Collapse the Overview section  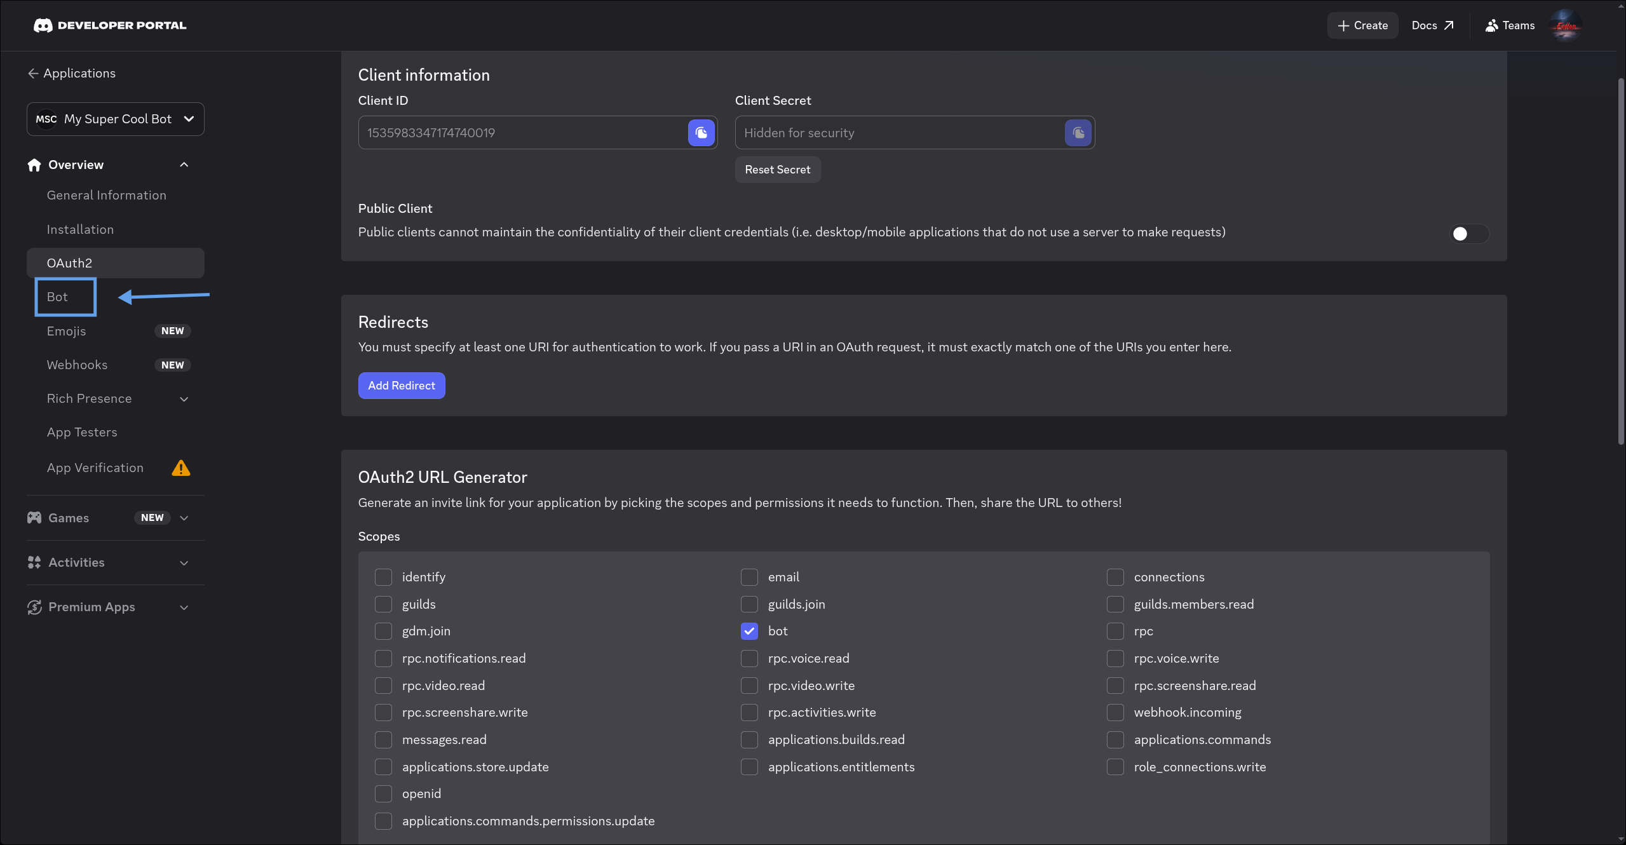[184, 165]
